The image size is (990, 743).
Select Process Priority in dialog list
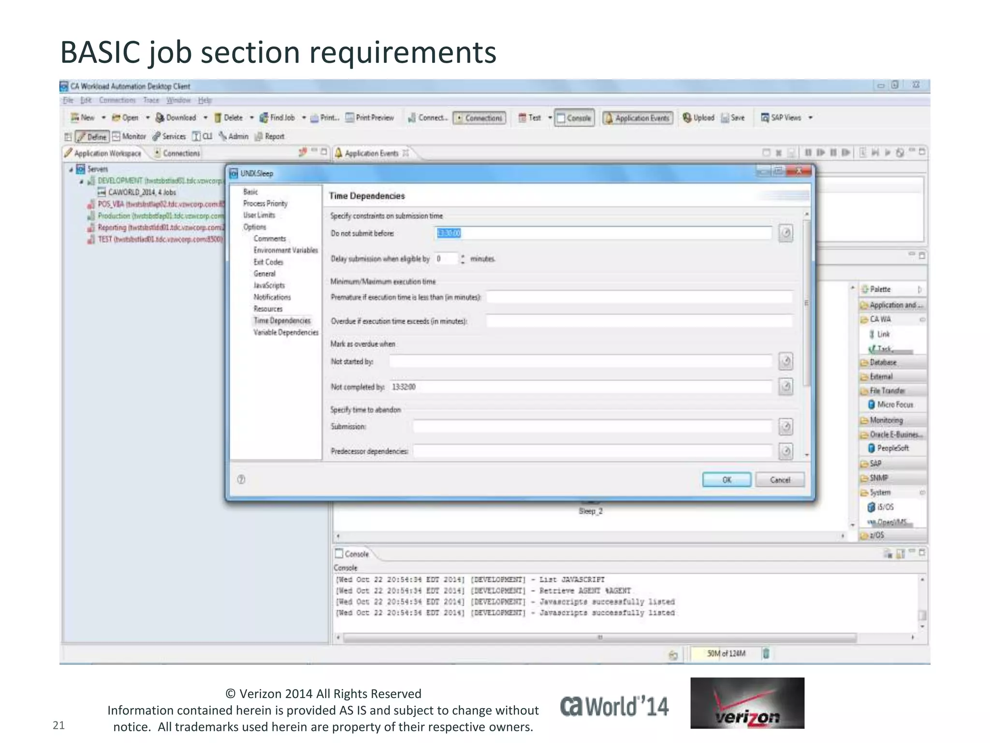(x=265, y=204)
